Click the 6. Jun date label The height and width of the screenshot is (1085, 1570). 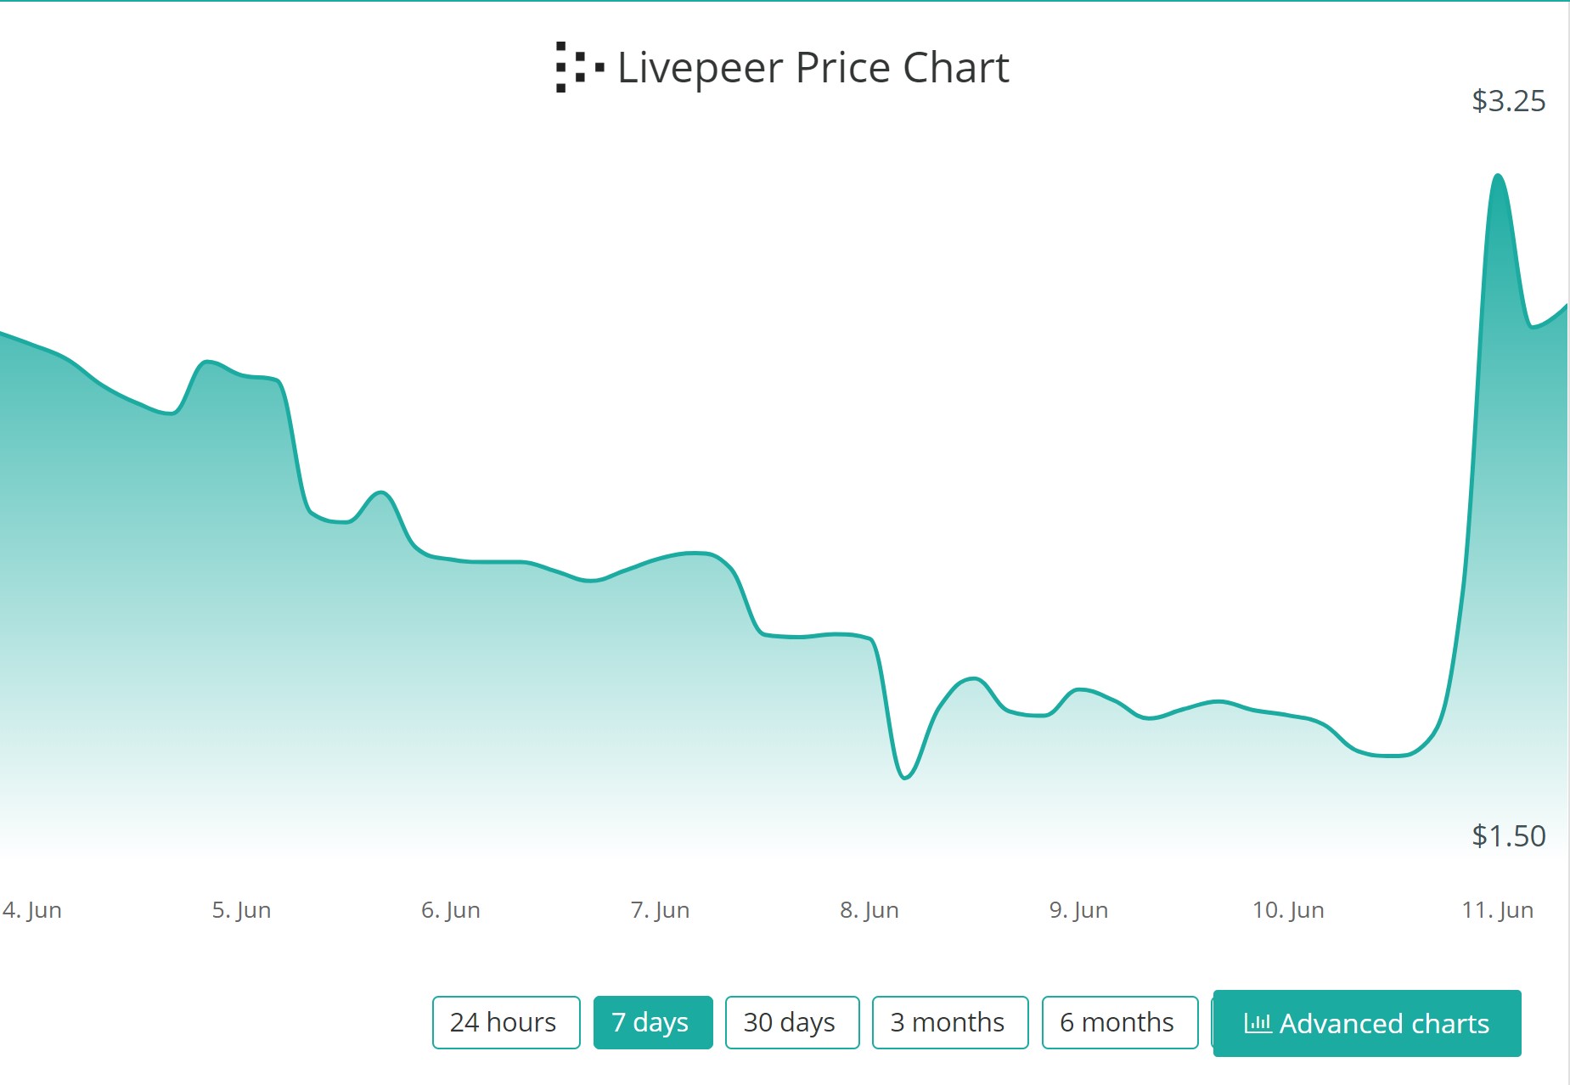click(x=451, y=910)
